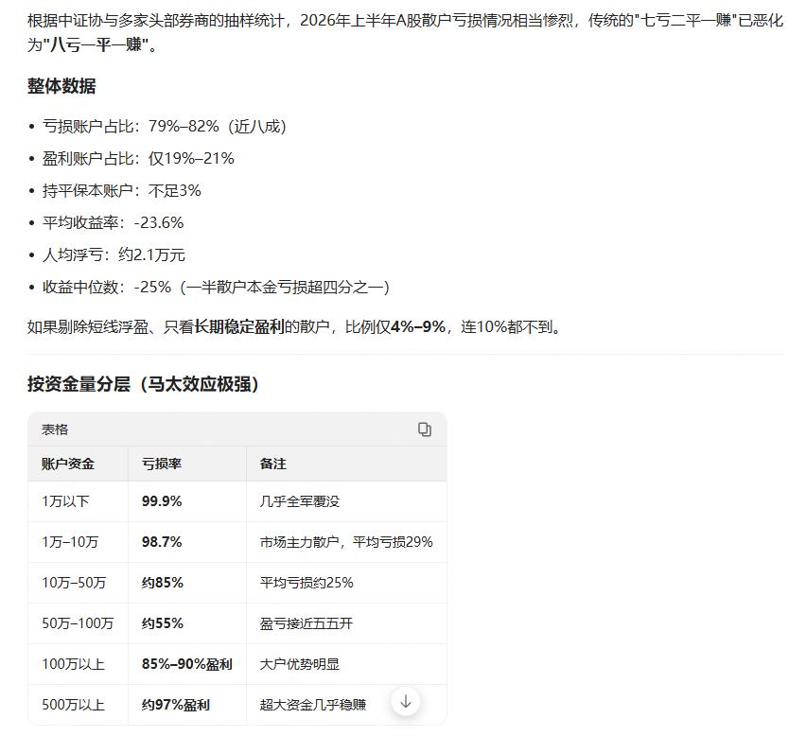Click the 市场主力散户，平均亏损29% cell
The image size is (806, 736).
point(346,542)
